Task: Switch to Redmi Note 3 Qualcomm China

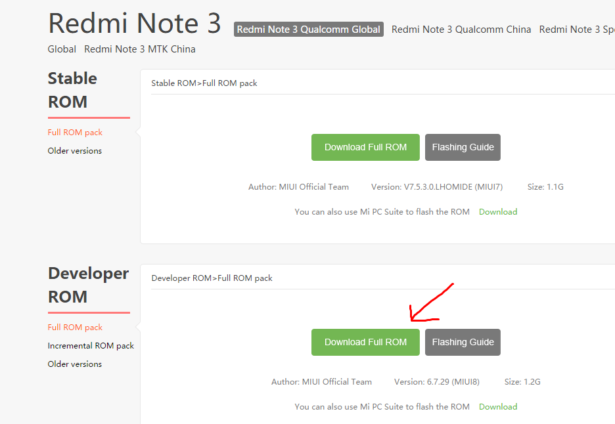Action: (461, 30)
